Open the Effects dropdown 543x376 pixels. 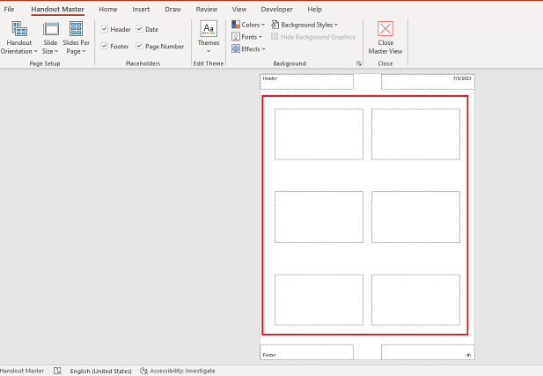[248, 48]
